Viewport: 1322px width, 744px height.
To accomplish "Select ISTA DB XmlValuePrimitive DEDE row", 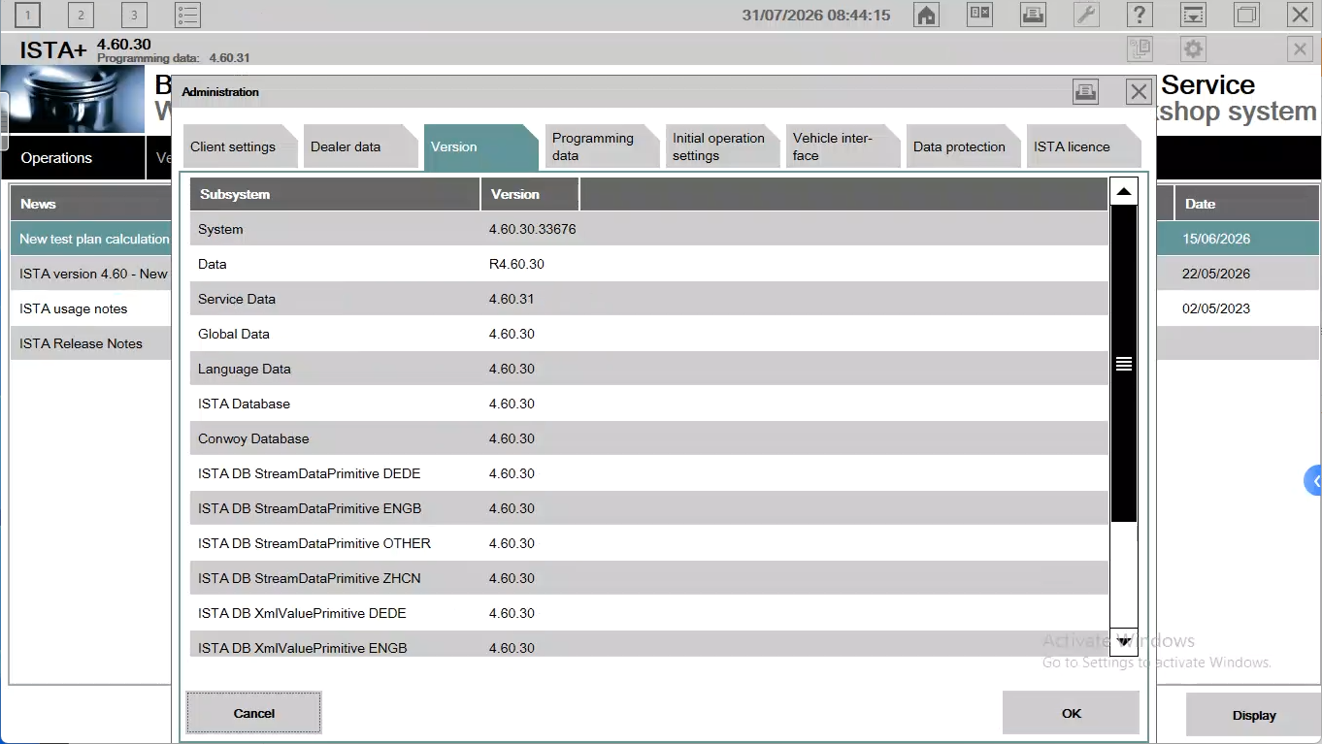I will coord(649,613).
